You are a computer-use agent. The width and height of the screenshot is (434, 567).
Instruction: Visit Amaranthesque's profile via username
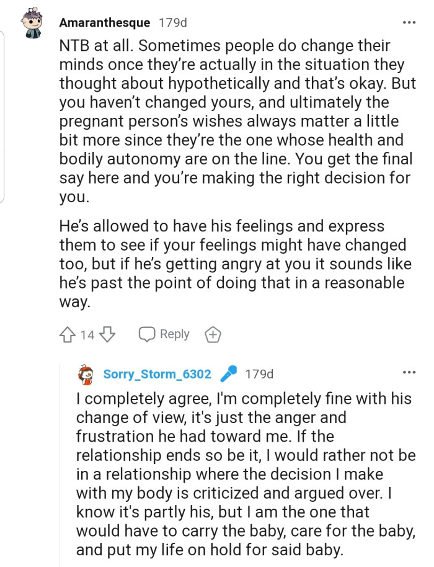(x=105, y=23)
